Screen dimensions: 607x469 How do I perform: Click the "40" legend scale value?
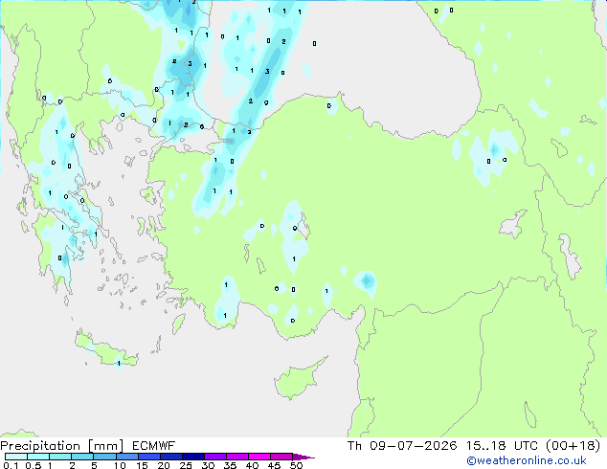point(252,465)
